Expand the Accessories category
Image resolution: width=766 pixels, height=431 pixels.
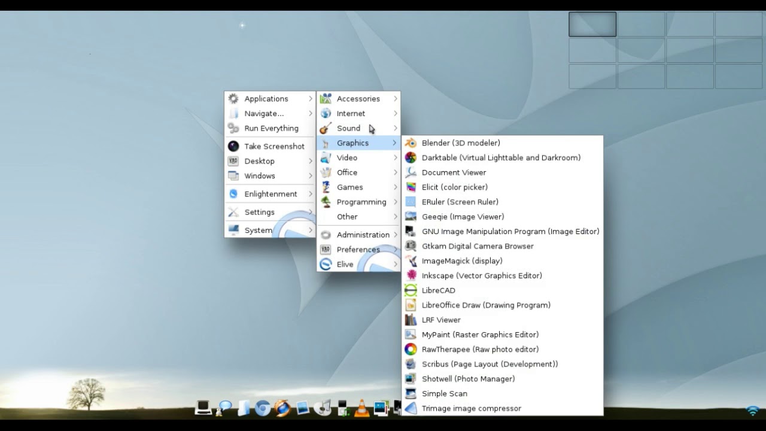pos(358,99)
